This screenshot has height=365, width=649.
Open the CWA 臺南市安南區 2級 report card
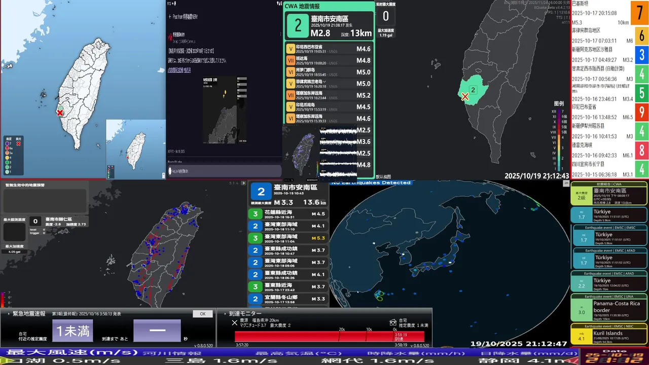coord(609,193)
